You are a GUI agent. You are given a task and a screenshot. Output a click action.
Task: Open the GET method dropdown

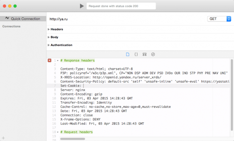pos(219,19)
